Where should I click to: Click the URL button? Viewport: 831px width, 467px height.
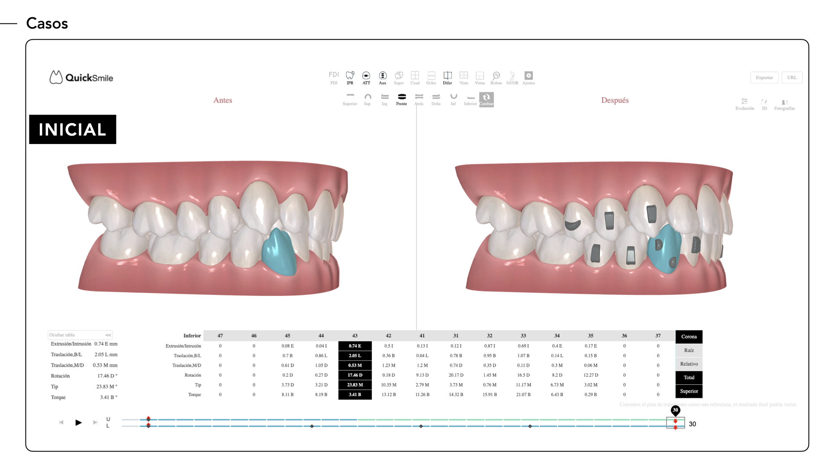pos(792,77)
